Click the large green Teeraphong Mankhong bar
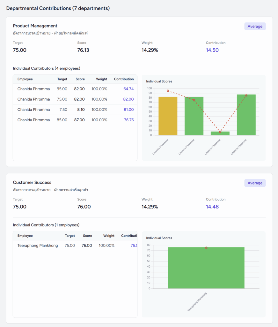 (x=206, y=268)
